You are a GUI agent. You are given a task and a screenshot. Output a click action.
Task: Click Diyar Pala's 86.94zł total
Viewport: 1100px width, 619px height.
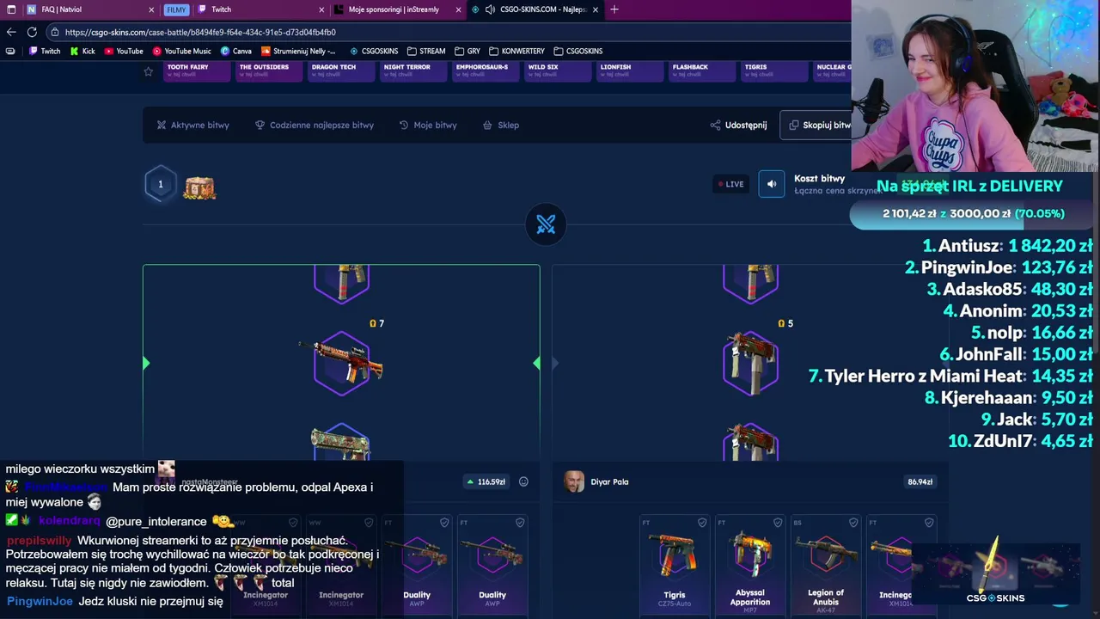tap(920, 481)
